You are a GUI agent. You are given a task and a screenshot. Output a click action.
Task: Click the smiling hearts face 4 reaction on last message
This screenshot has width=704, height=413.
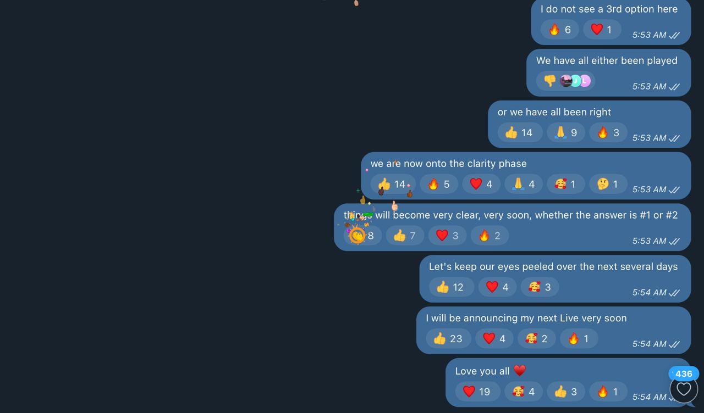pos(524,392)
